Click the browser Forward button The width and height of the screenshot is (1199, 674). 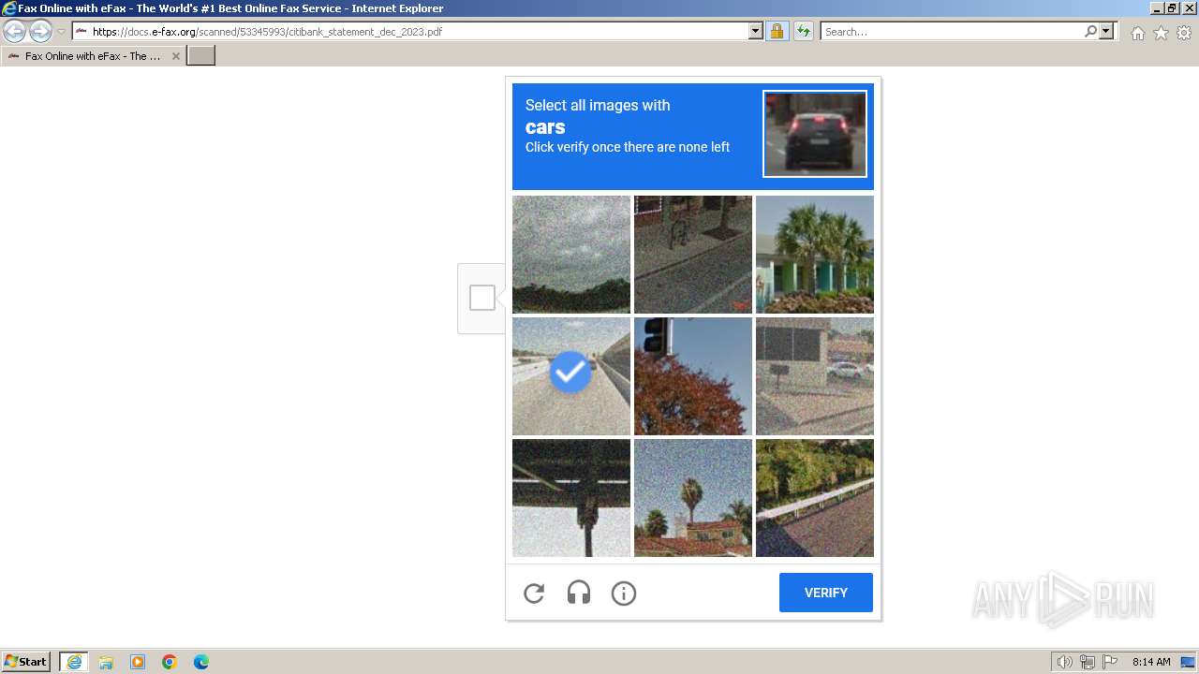click(x=40, y=32)
